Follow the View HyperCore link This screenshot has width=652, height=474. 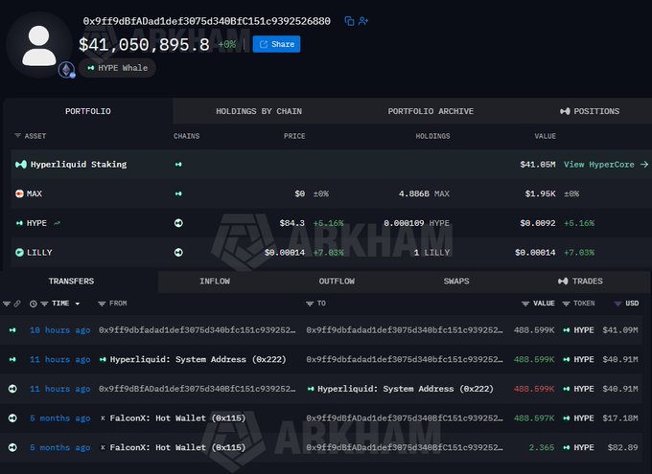[x=606, y=164]
